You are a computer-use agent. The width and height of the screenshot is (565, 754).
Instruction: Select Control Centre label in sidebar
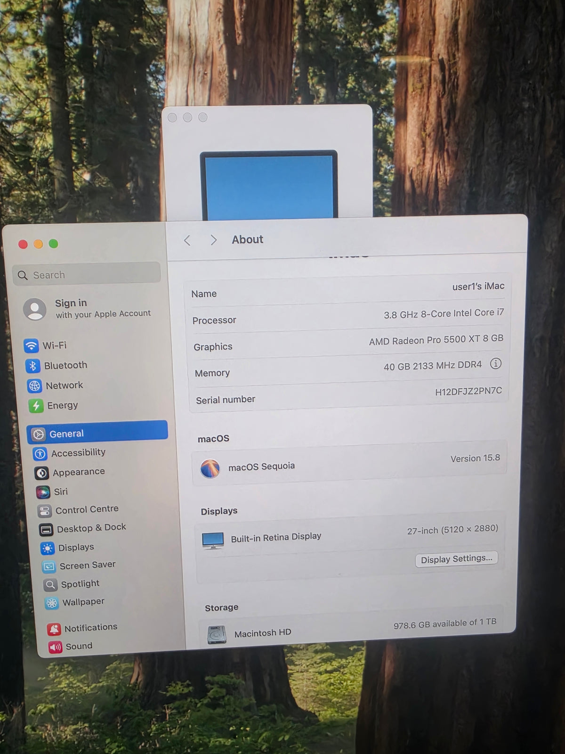(87, 509)
